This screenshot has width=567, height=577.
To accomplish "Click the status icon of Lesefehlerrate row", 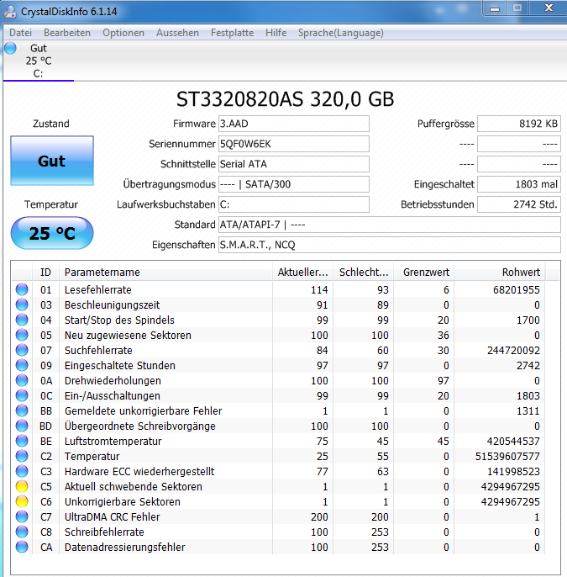I will click(x=22, y=289).
